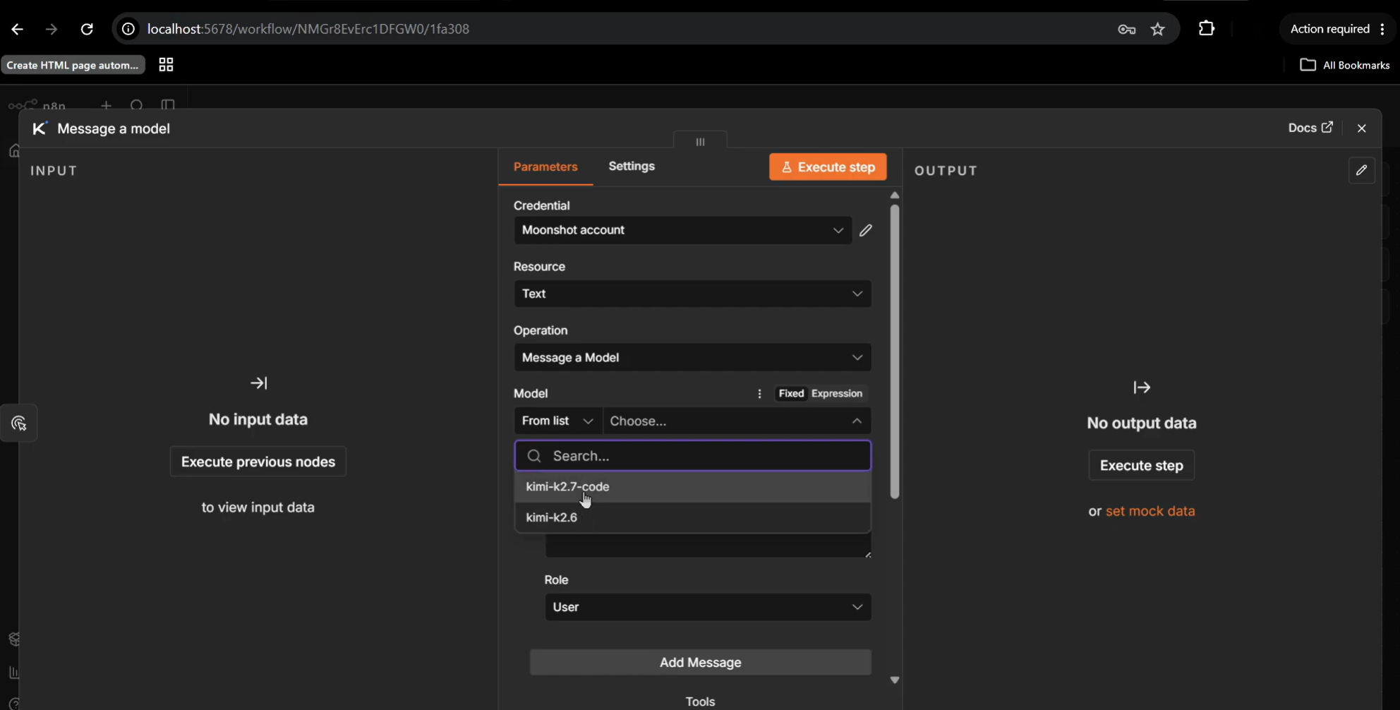Click the text area resize grip
Screen dimensions: 1400x710
[868, 554]
